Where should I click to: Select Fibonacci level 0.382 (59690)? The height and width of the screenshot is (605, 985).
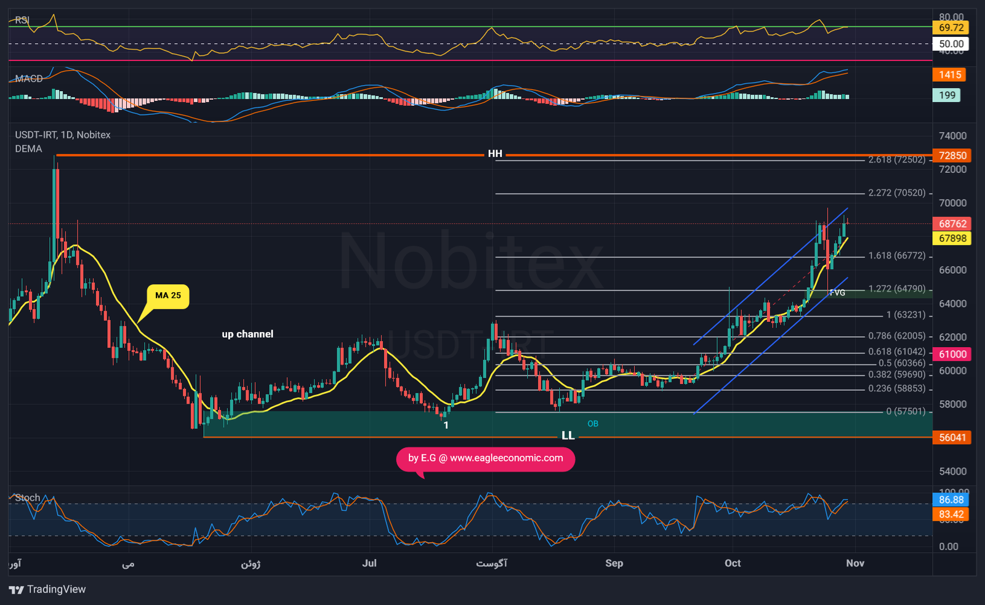[897, 375]
